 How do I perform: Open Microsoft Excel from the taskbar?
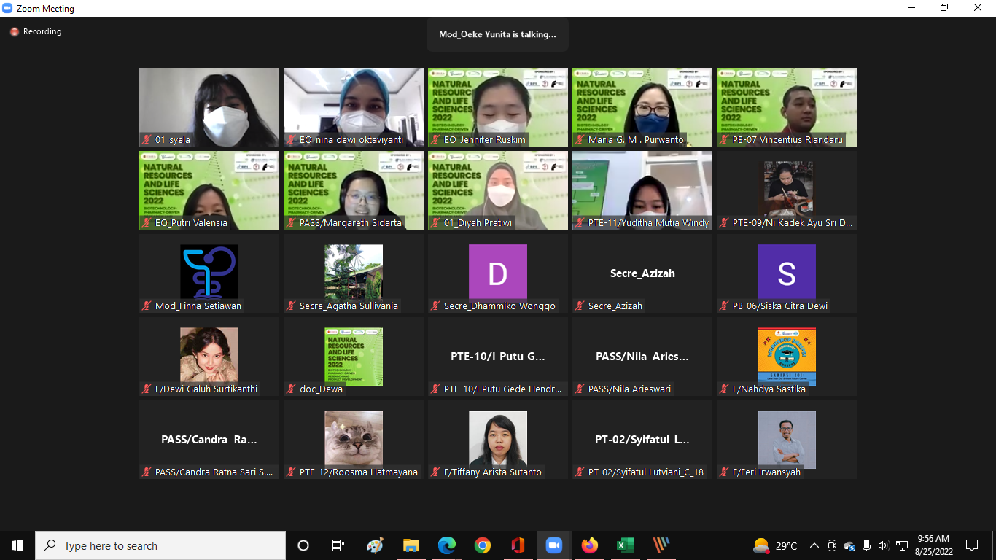(625, 545)
